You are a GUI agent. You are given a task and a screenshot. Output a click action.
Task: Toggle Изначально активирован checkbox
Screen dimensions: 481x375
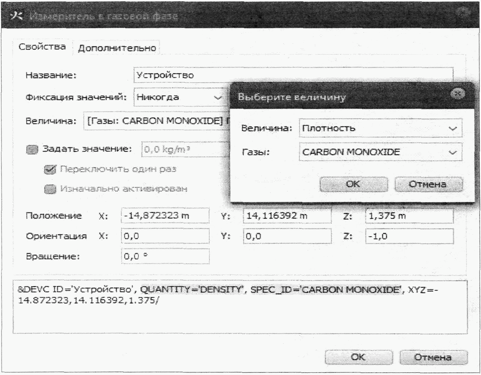(x=50, y=189)
